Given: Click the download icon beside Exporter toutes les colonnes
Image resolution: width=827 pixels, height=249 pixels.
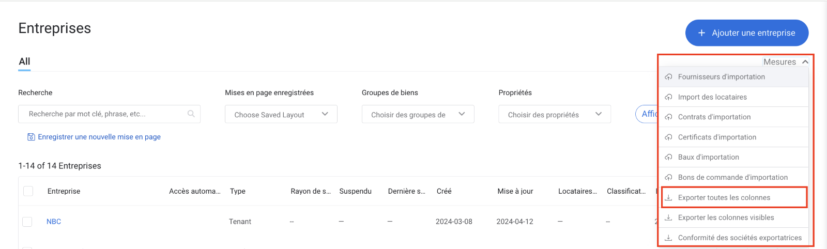Looking at the screenshot, I should [668, 197].
